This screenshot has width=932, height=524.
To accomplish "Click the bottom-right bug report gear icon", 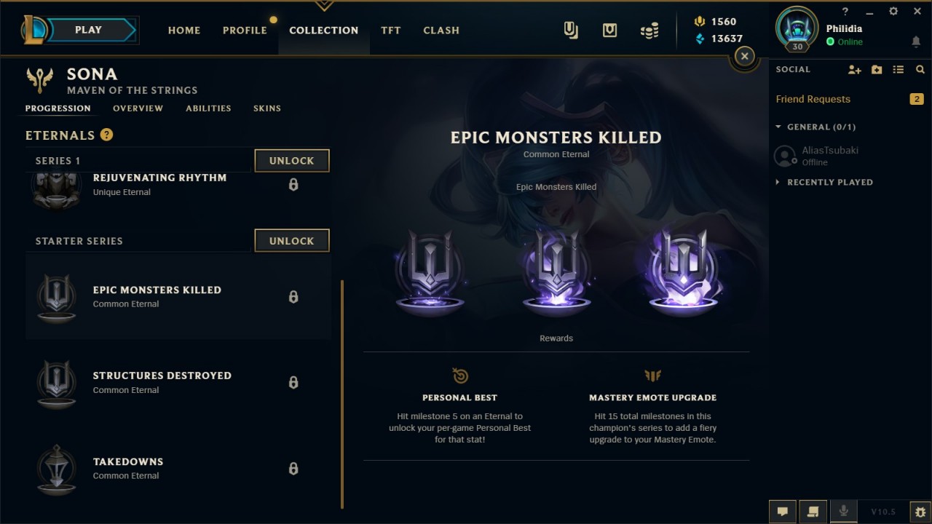I will pyautogui.click(x=920, y=512).
